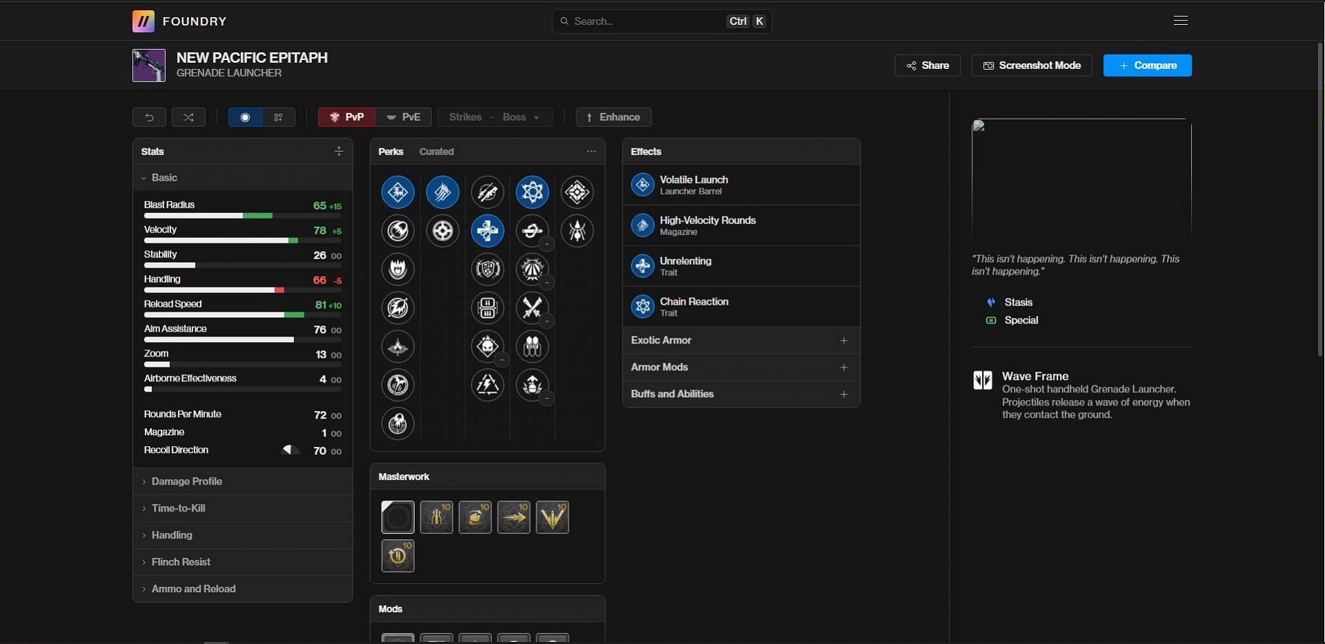Choose the circular arrow Reload masterwork

coord(398,556)
